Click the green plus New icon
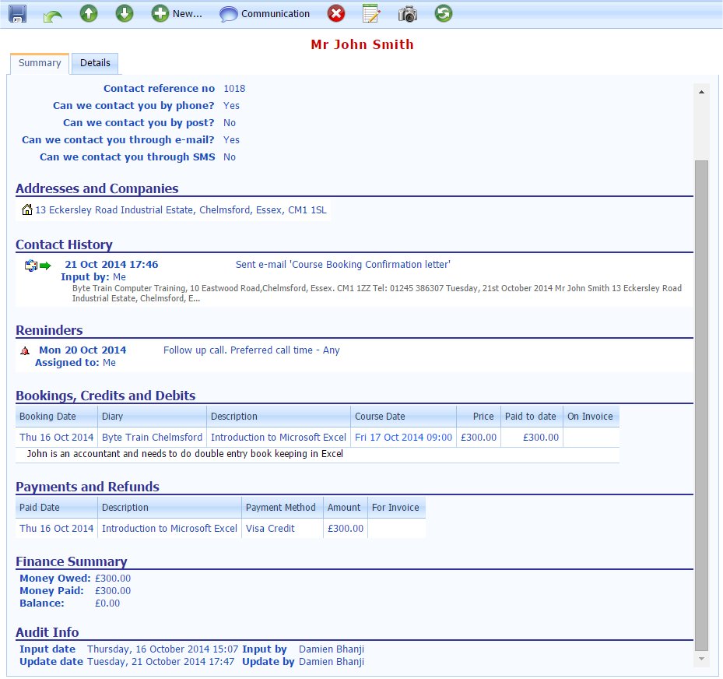Viewport: 723px width, 679px height. point(160,13)
